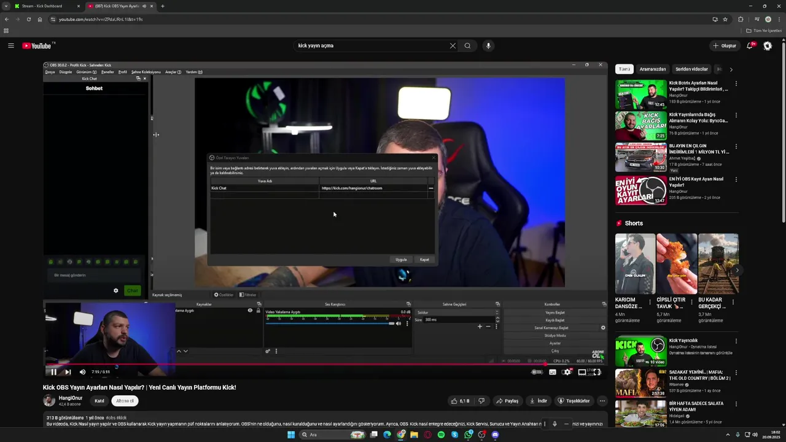This screenshot has height=442, width=786.
Task: Open the Tüm Yer İşaretleri bookmarks folder
Action: click(x=764, y=31)
